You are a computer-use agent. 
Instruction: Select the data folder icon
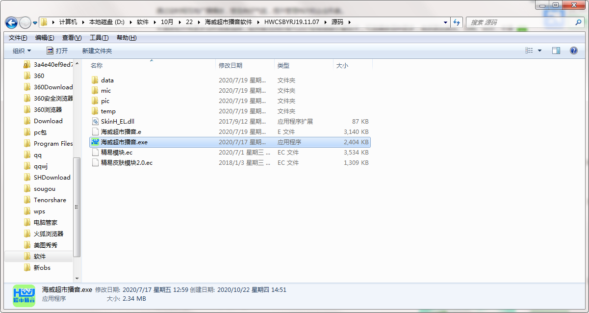(95, 80)
